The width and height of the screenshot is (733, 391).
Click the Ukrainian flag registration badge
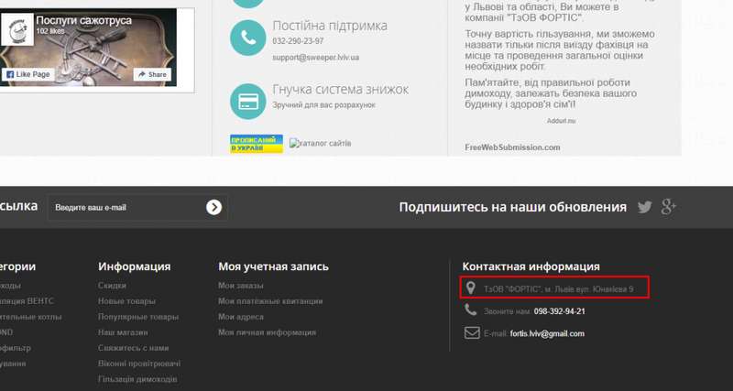coord(256,143)
